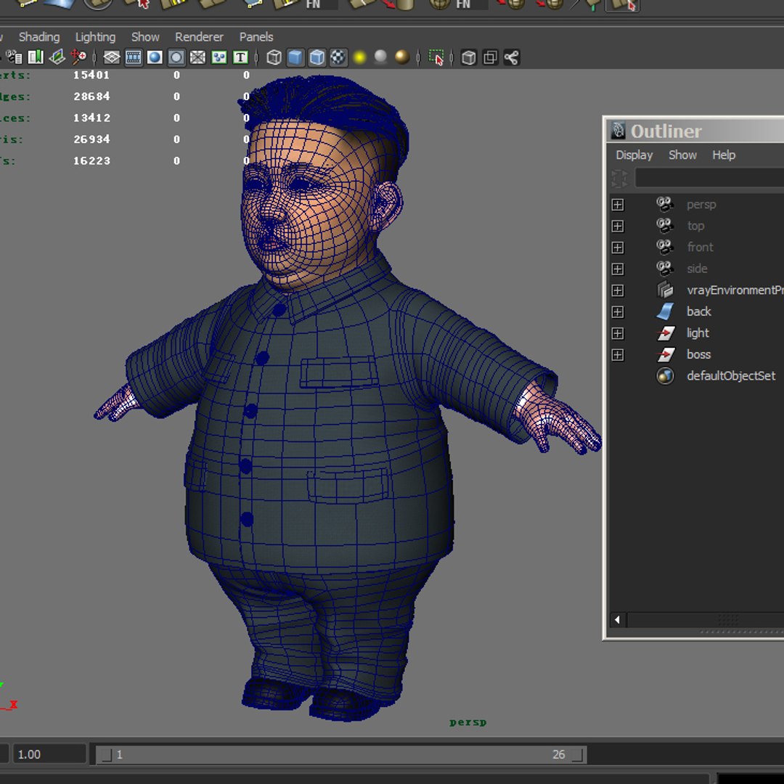Select the side camera item
Image resolution: width=784 pixels, height=784 pixels.
tap(697, 269)
